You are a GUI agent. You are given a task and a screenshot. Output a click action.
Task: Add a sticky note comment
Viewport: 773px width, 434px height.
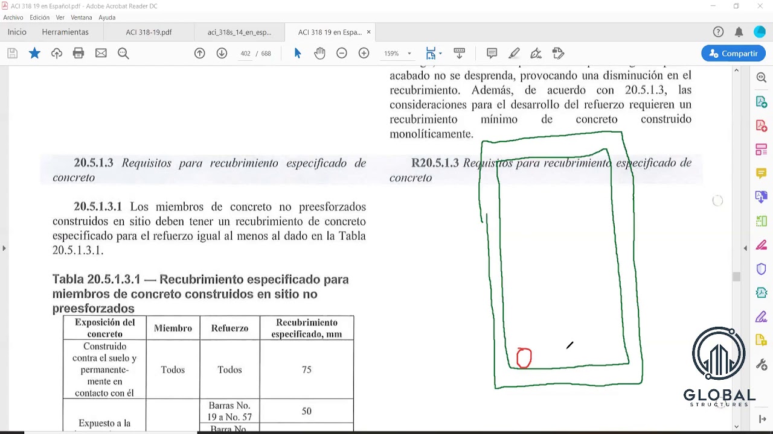click(492, 54)
